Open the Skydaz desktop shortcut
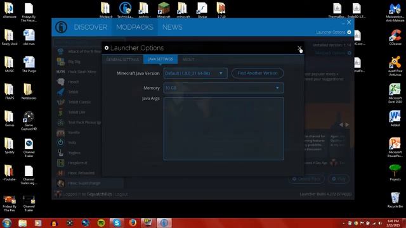The width and height of the screenshot is (406, 228). coord(202,10)
